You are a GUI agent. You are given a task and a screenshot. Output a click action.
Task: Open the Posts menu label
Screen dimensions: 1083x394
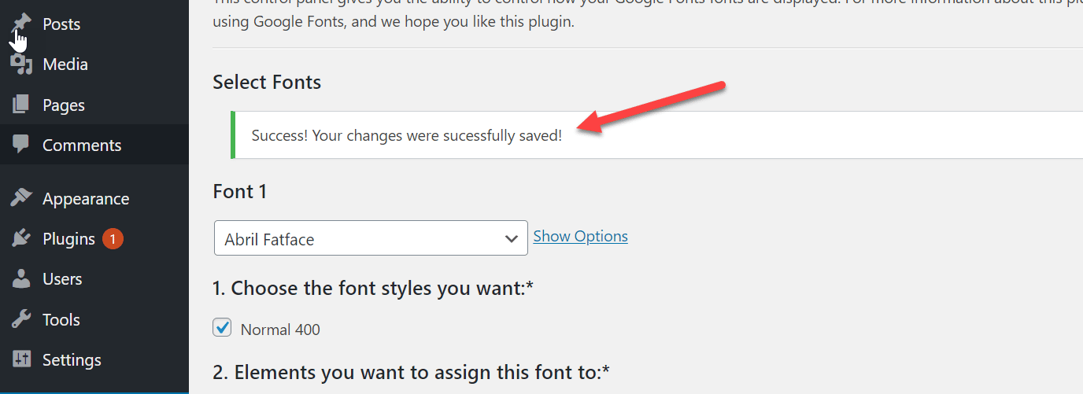[x=61, y=24]
